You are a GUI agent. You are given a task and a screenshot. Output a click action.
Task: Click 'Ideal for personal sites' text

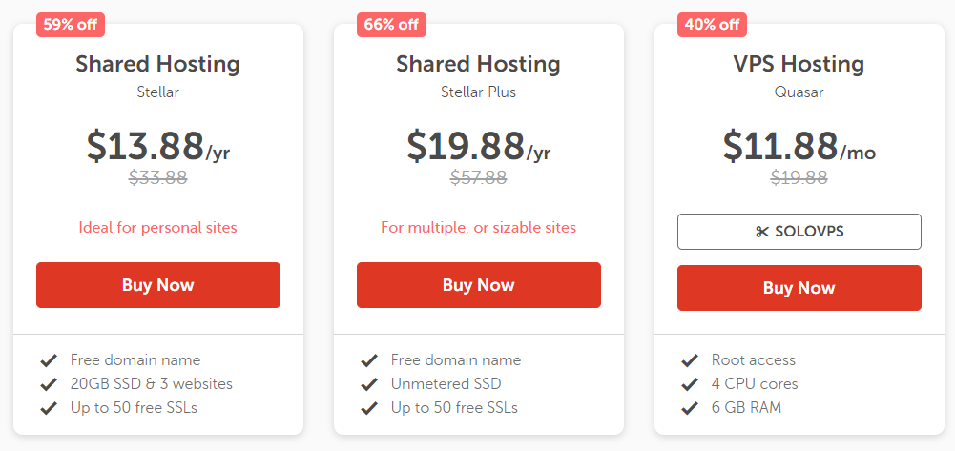point(157,228)
